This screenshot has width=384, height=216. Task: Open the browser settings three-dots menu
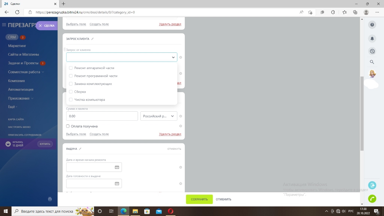(377, 12)
